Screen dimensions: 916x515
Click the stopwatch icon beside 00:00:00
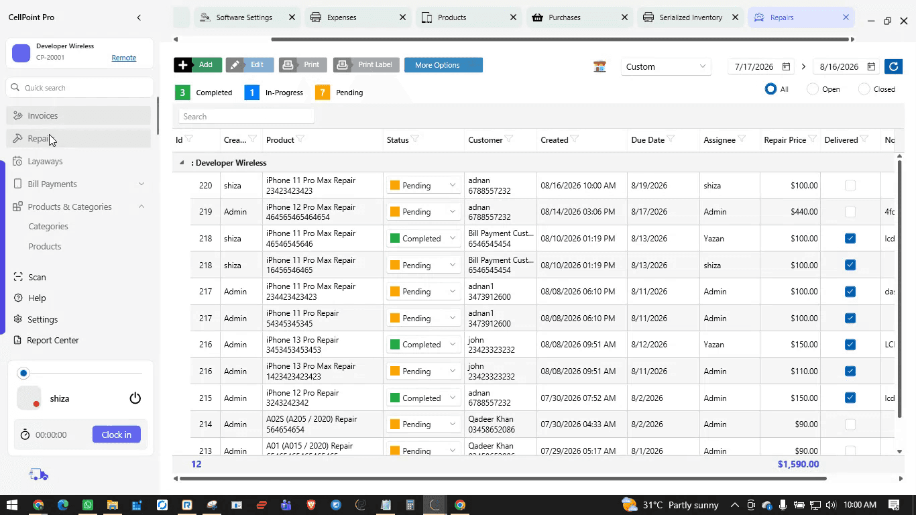(x=25, y=435)
